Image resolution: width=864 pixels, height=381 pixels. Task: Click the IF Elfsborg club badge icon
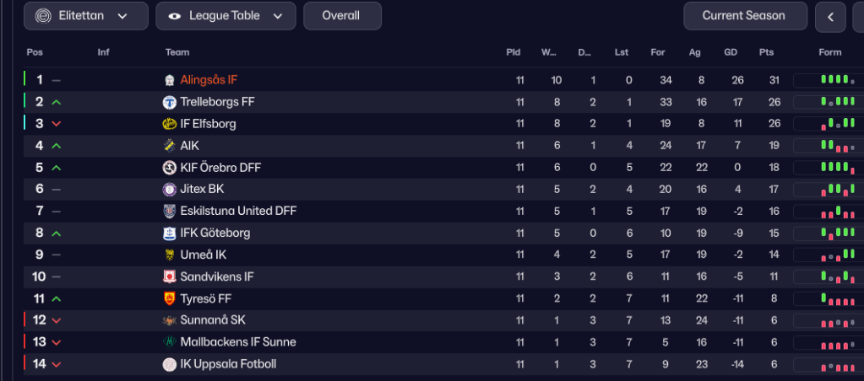coord(169,124)
